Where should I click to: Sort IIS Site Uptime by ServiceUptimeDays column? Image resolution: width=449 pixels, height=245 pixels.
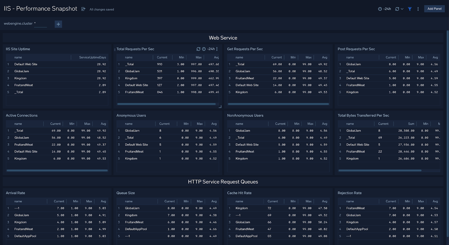(92, 57)
